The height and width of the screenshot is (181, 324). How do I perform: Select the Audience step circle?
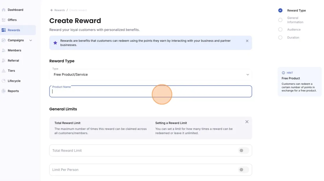click(x=280, y=29)
